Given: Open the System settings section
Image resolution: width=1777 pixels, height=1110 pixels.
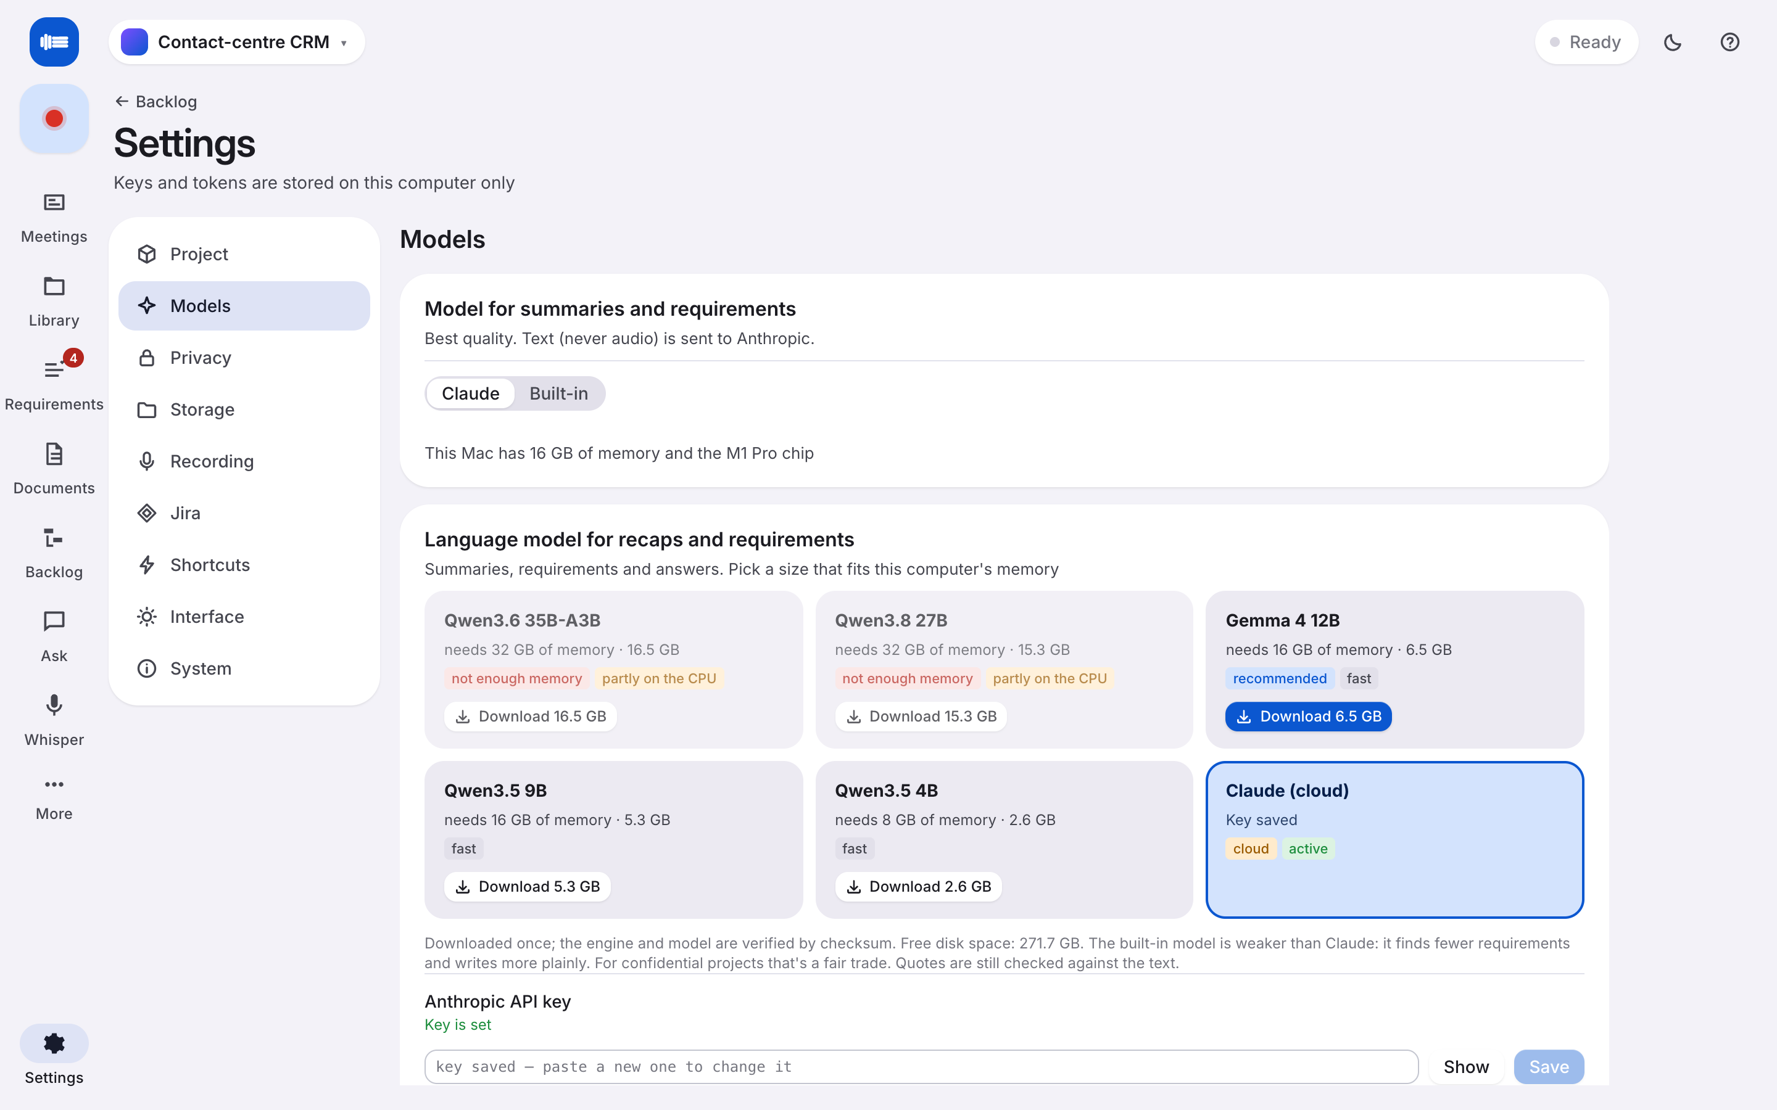Looking at the screenshot, I should (x=244, y=668).
